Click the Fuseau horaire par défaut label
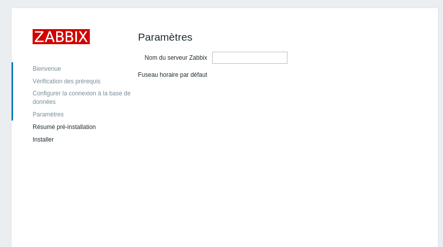Screen dimensions: 443x247 coord(173,75)
